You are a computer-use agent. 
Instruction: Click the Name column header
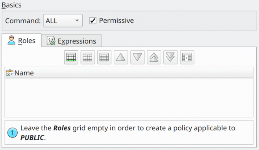coord(129,73)
